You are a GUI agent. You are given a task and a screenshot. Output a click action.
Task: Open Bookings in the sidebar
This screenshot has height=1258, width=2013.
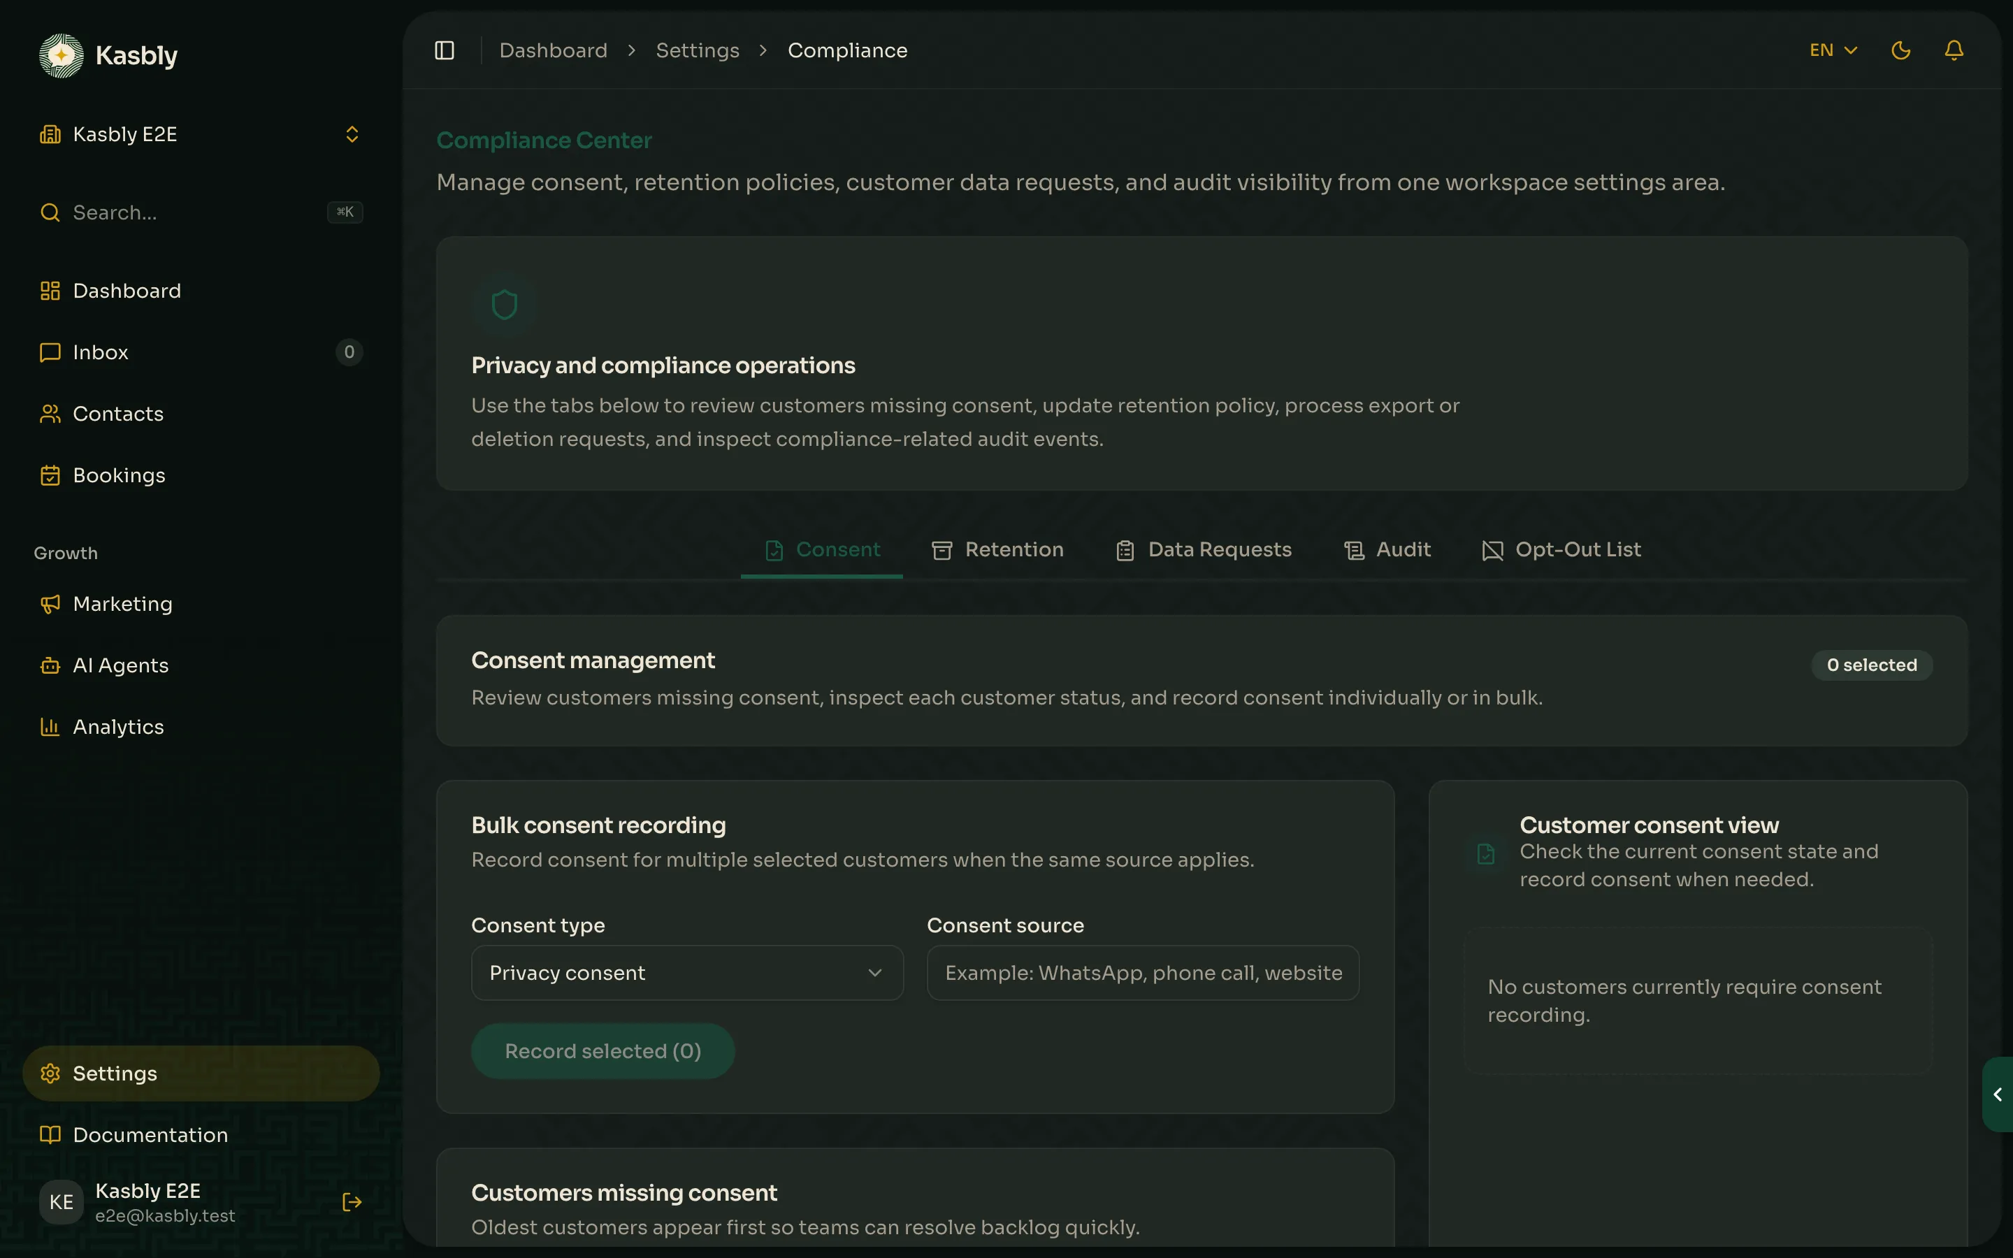(201, 476)
